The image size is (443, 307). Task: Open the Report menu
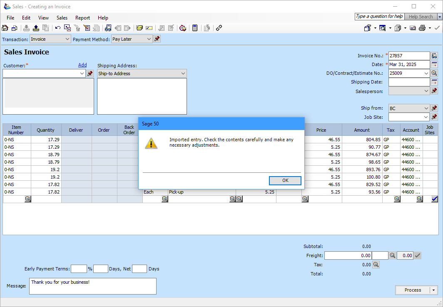[82, 18]
